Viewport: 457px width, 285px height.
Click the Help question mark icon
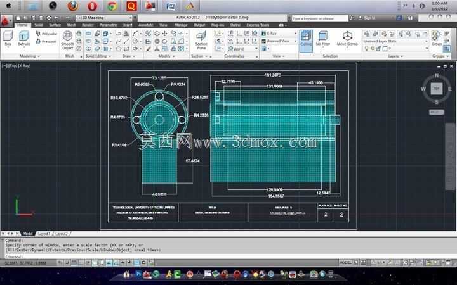point(410,18)
